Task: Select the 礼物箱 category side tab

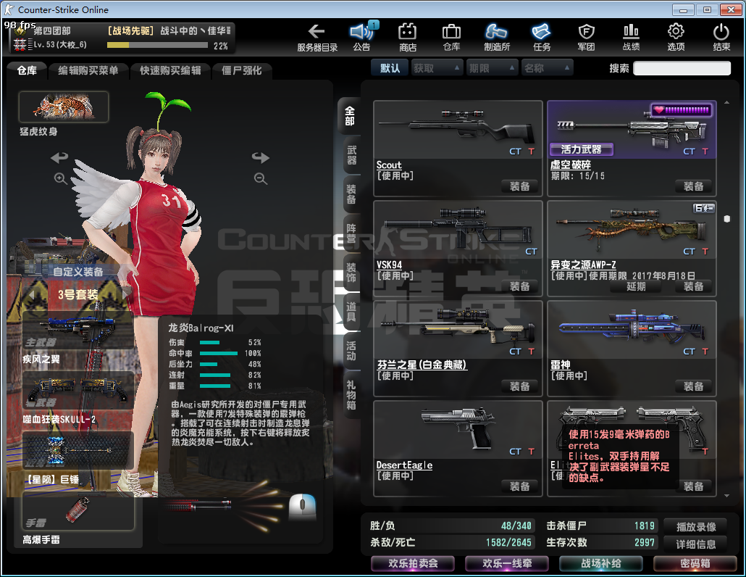Action: point(351,394)
